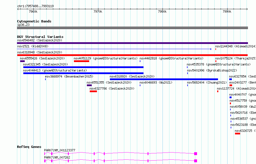This screenshot has width=256, height=164.
Task: Click the 7980k ruler tick label
Action: (x=162, y=11)
